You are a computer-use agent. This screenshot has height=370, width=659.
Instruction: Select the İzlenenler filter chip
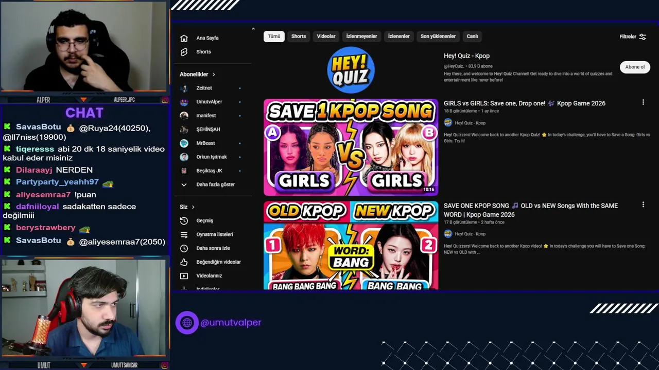398,36
